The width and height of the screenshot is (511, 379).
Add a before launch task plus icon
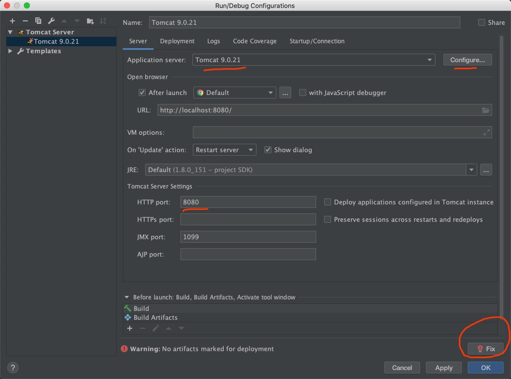[x=130, y=328]
